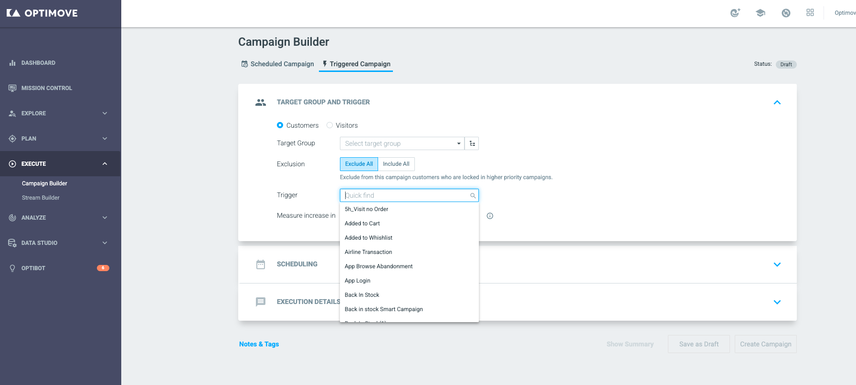Click the trigger Quick find search field
The height and width of the screenshot is (385, 856).
click(x=406, y=195)
